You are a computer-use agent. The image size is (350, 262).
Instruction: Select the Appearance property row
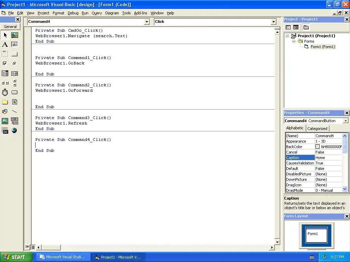314,141
